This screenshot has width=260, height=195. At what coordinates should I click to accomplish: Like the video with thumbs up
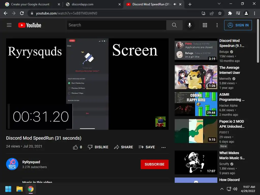(x=77, y=147)
